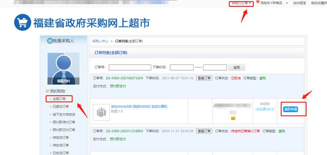Click the yellow message icon under supplier
This screenshot has height=155, width=327.
pyautogui.click(x=233, y=118)
